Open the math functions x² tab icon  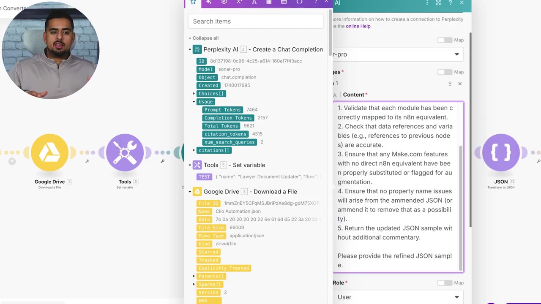point(239,2)
